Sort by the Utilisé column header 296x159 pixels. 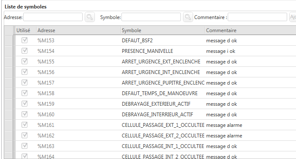pos(26,30)
